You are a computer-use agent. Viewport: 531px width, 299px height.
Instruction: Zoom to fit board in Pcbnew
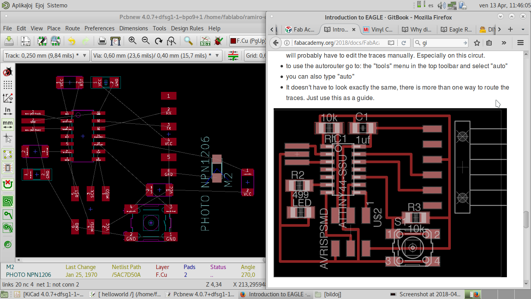[x=171, y=41]
